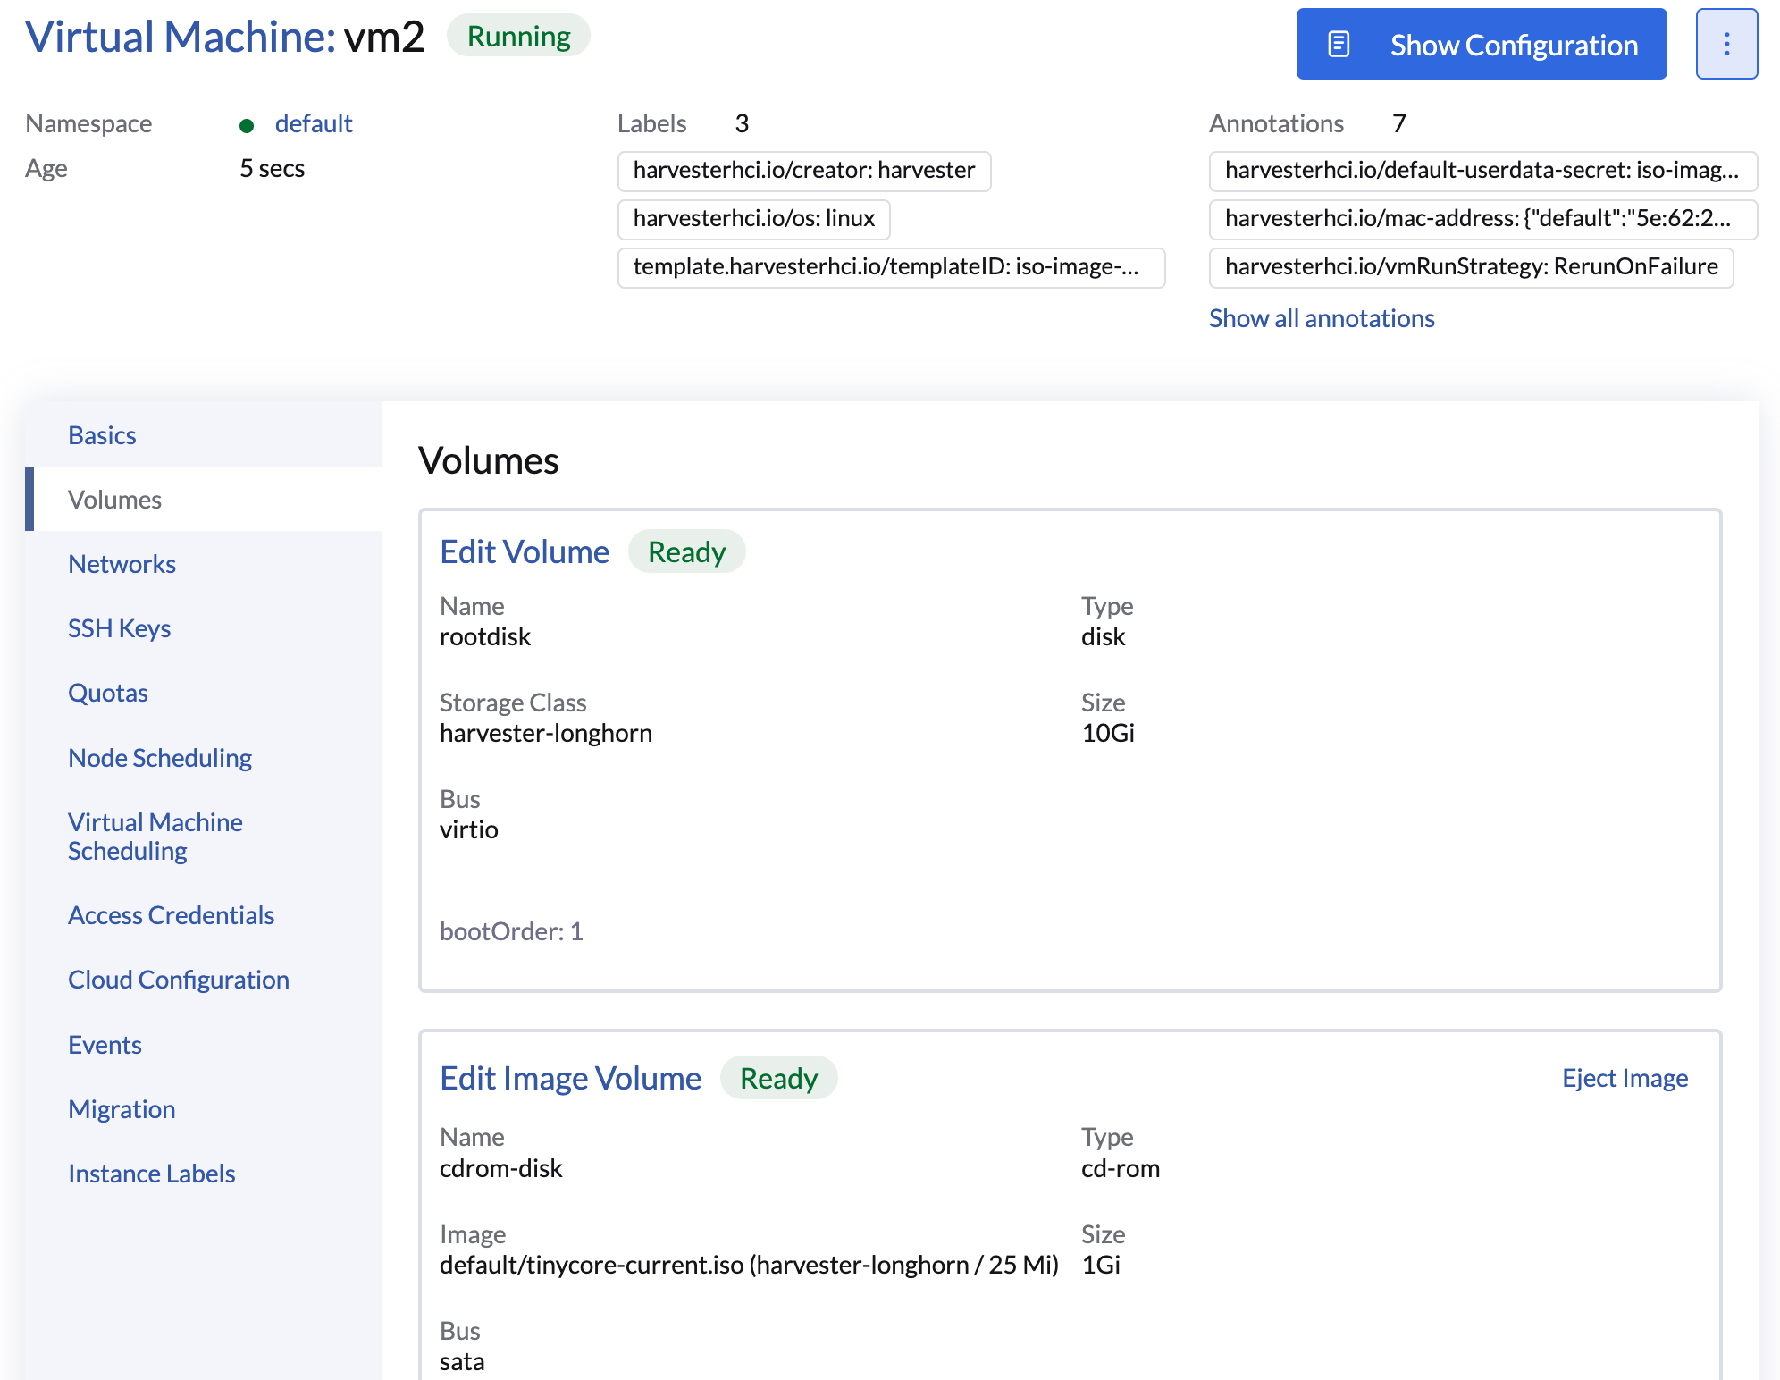This screenshot has width=1780, height=1380.
Task: Open Virtual Machine Scheduling tab
Action: (x=155, y=837)
